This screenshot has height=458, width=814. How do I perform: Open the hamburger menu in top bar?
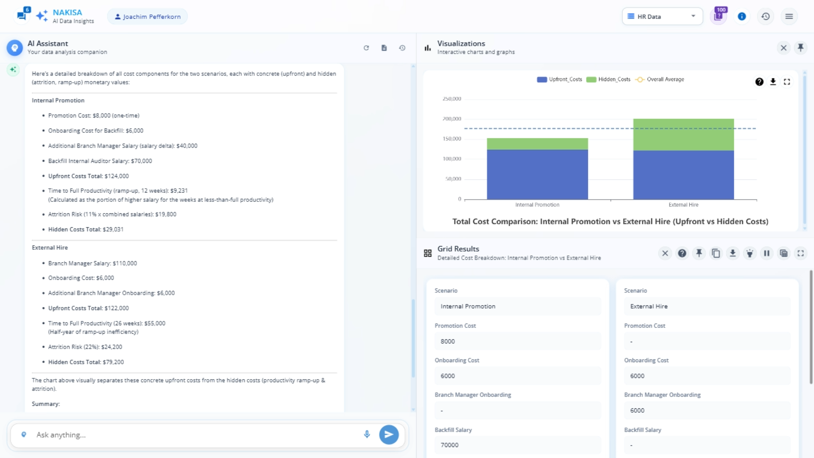click(789, 17)
